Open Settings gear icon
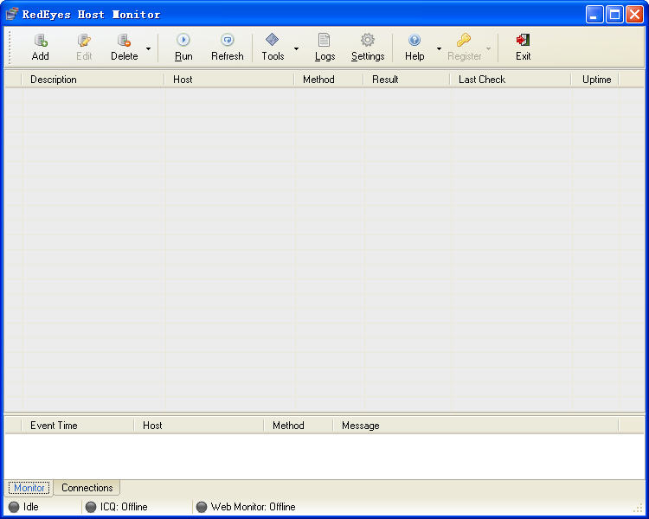 pos(368,41)
